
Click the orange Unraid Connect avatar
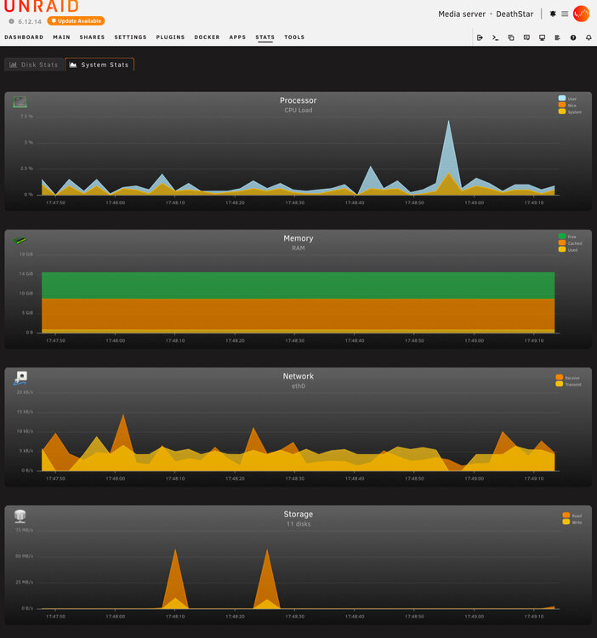pyautogui.click(x=581, y=14)
